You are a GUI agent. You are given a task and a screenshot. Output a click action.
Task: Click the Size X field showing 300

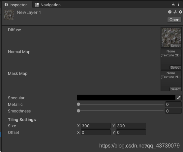96,126
